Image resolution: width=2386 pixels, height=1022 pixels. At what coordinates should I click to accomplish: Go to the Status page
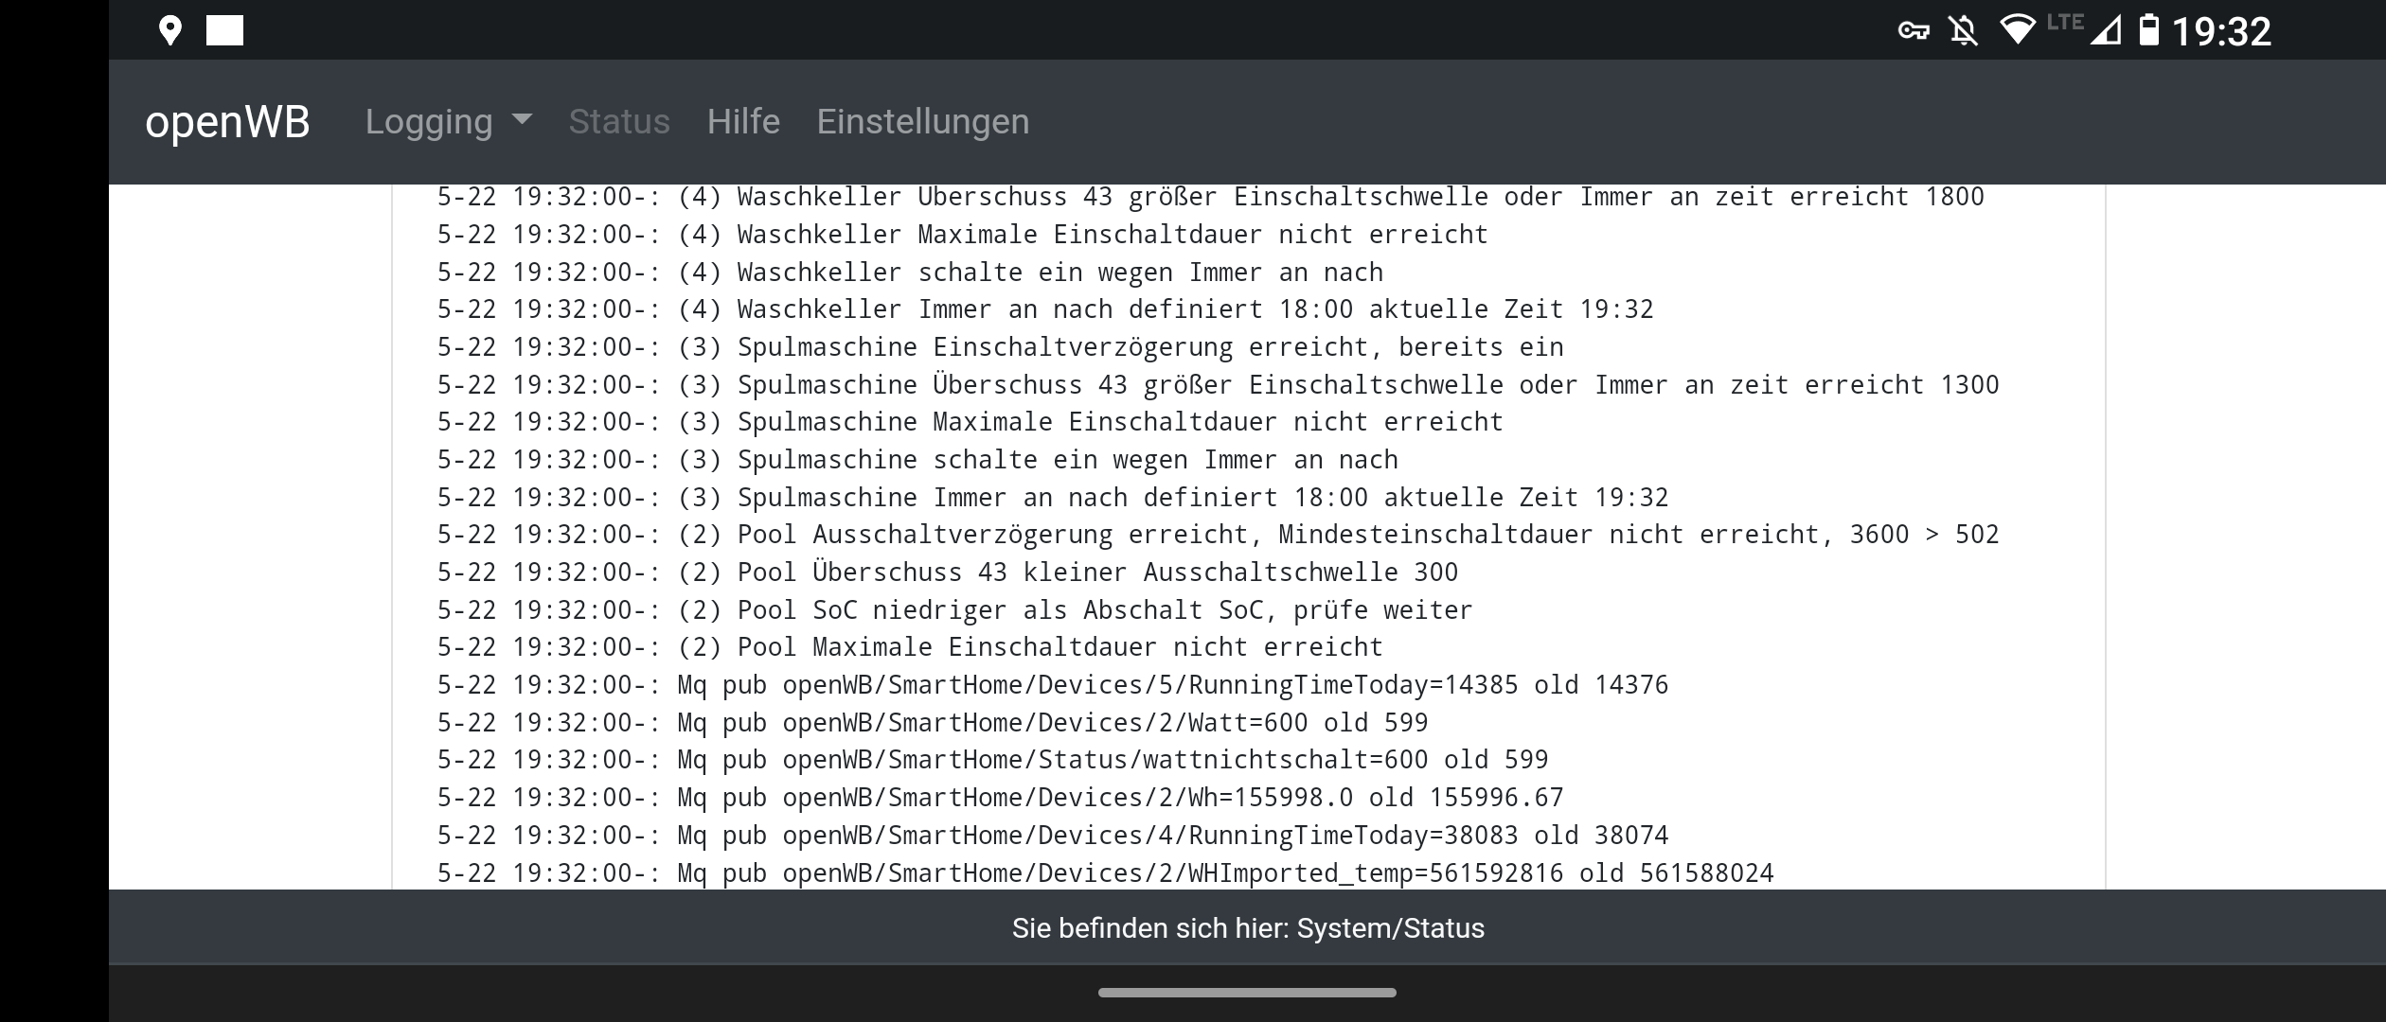tap(619, 122)
